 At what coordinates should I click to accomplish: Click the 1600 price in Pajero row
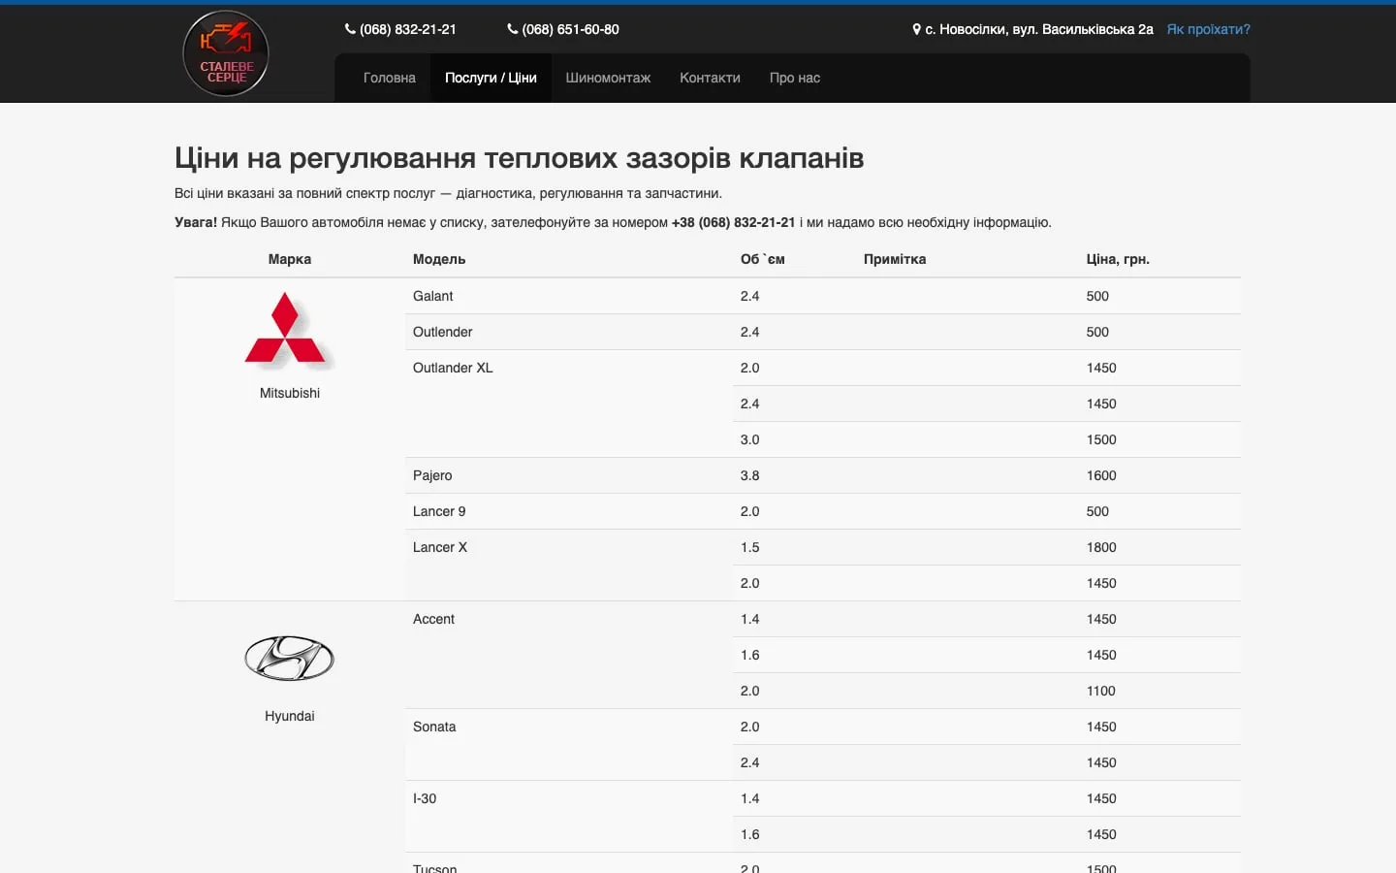[x=1101, y=475]
